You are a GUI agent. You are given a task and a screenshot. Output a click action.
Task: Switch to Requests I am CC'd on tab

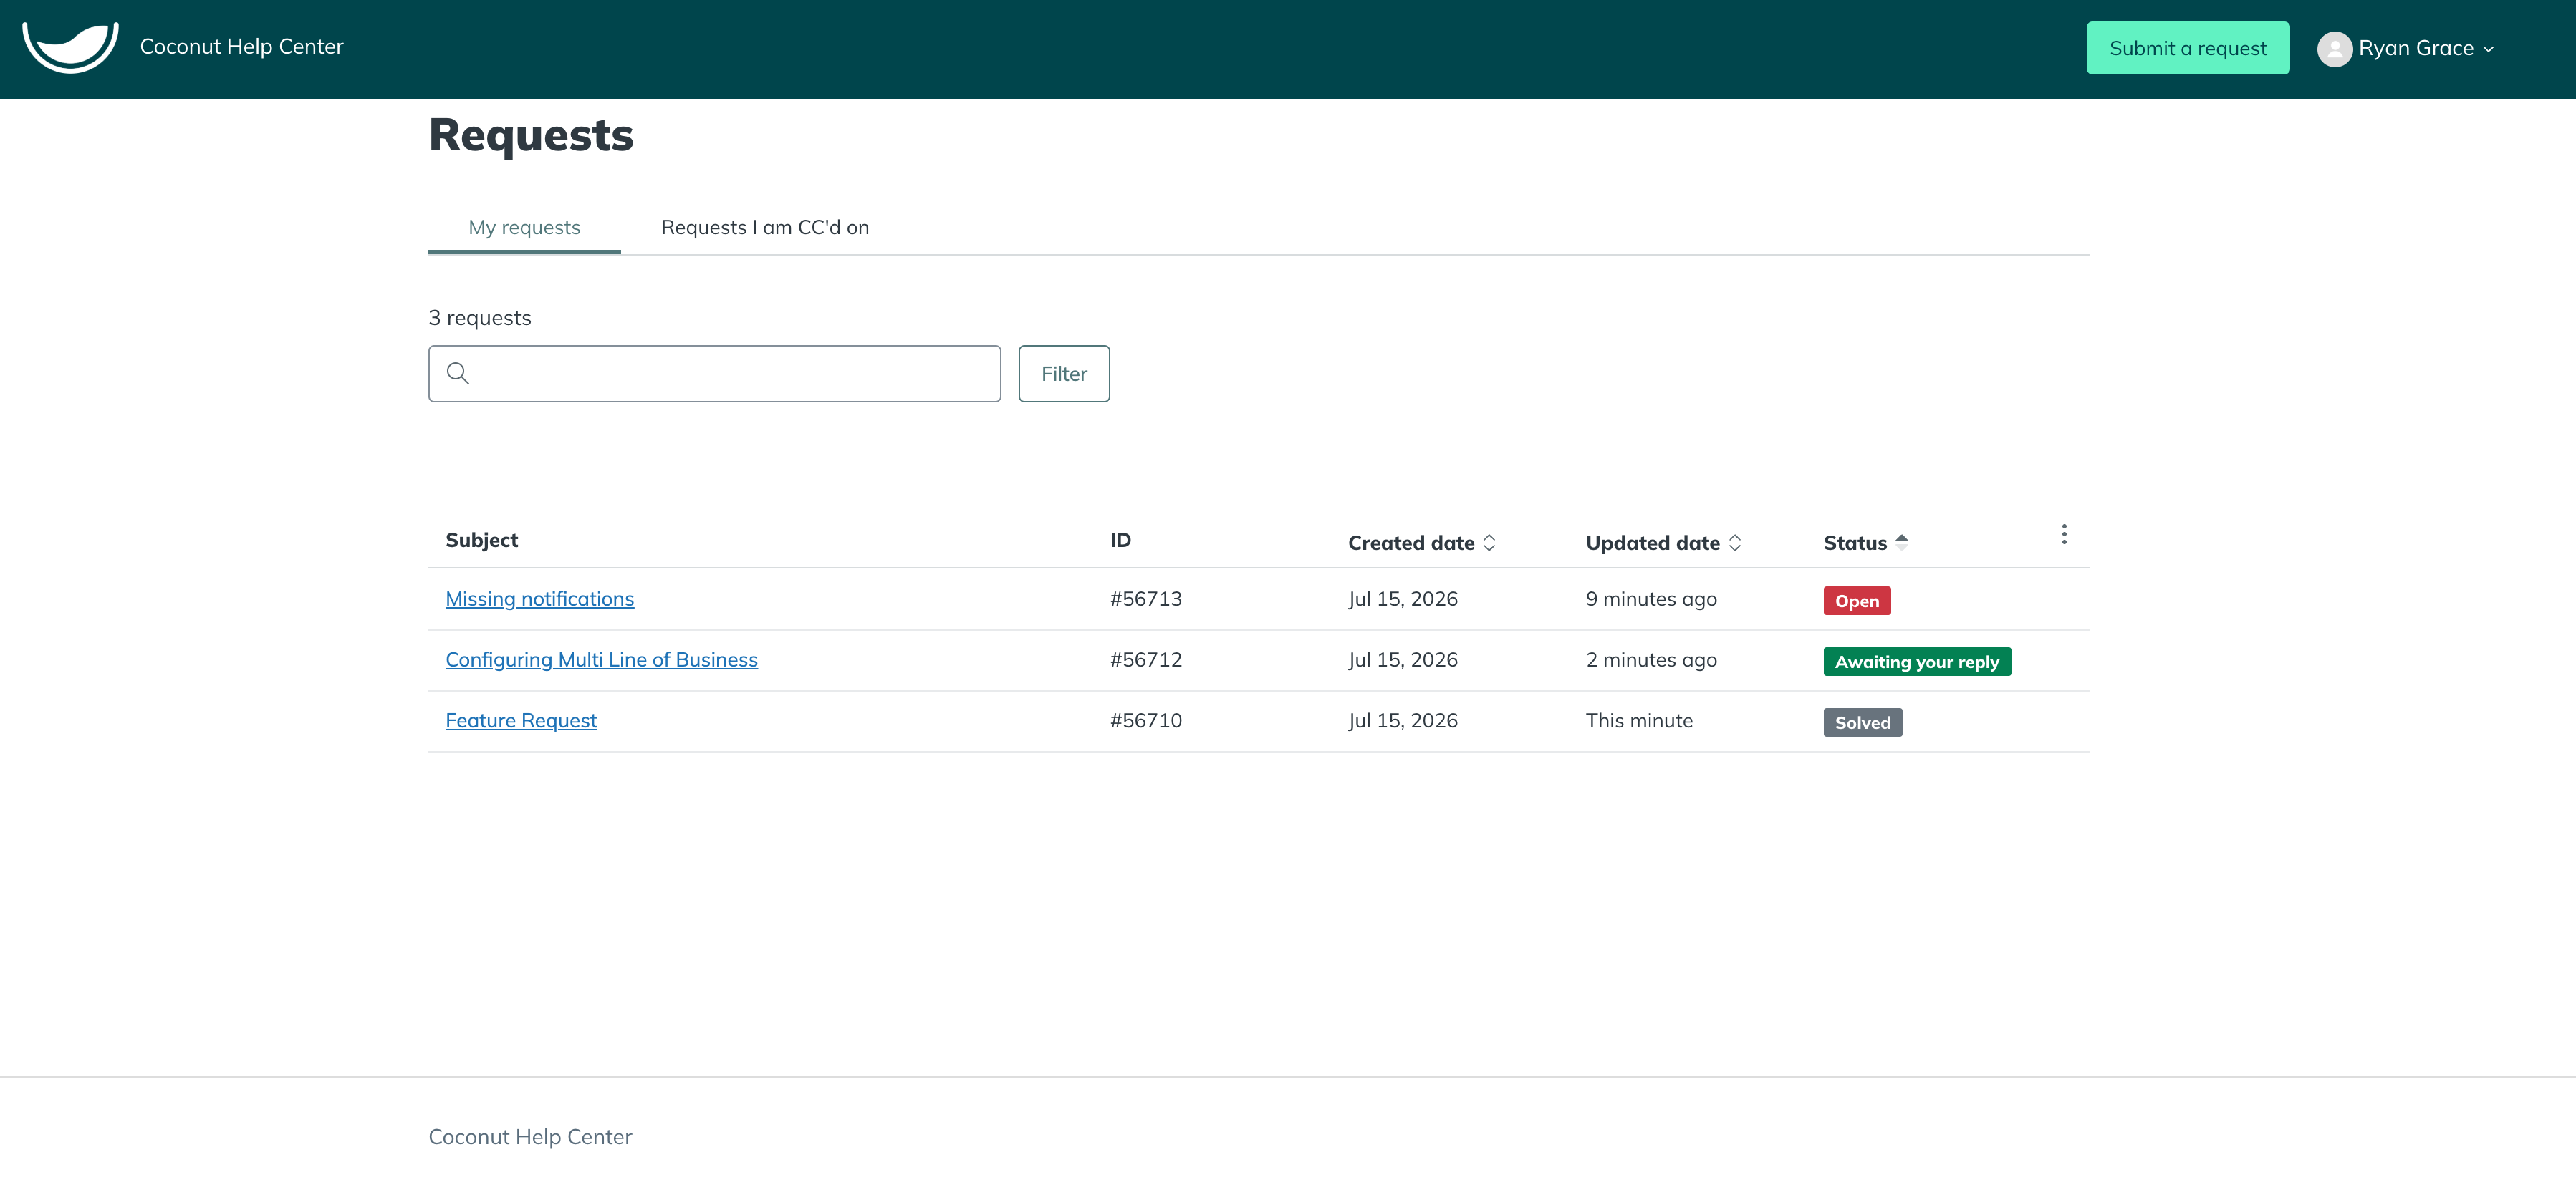coord(765,228)
